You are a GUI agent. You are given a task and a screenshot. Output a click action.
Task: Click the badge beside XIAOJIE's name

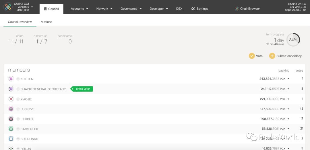pyautogui.click(x=18, y=99)
